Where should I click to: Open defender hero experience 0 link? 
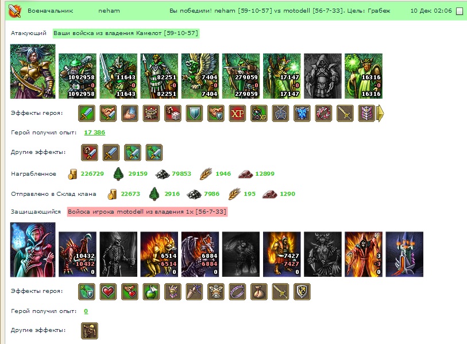86,311
